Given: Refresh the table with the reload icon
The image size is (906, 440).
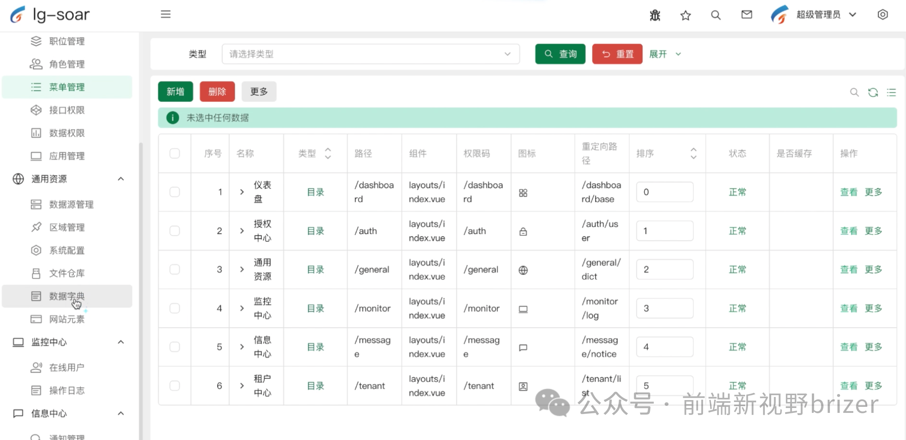Looking at the screenshot, I should click(873, 92).
